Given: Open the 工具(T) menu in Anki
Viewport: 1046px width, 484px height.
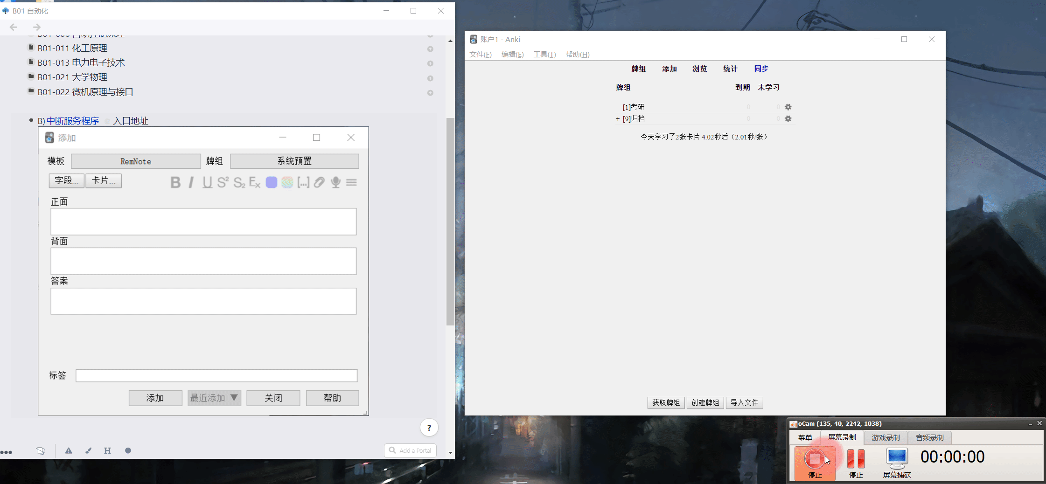Looking at the screenshot, I should [544, 55].
